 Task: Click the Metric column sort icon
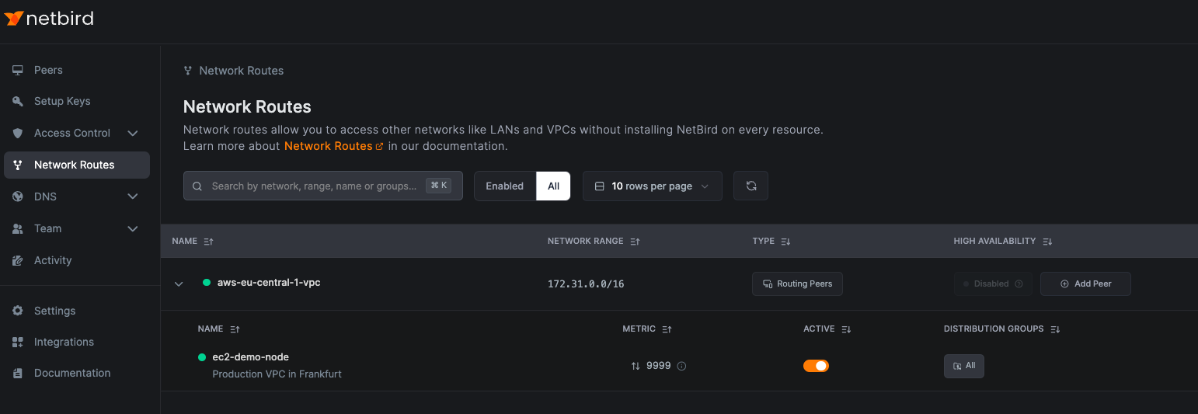point(667,329)
